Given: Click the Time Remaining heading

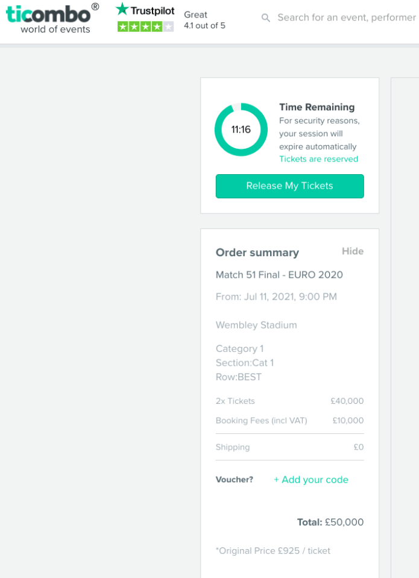Looking at the screenshot, I should (317, 107).
